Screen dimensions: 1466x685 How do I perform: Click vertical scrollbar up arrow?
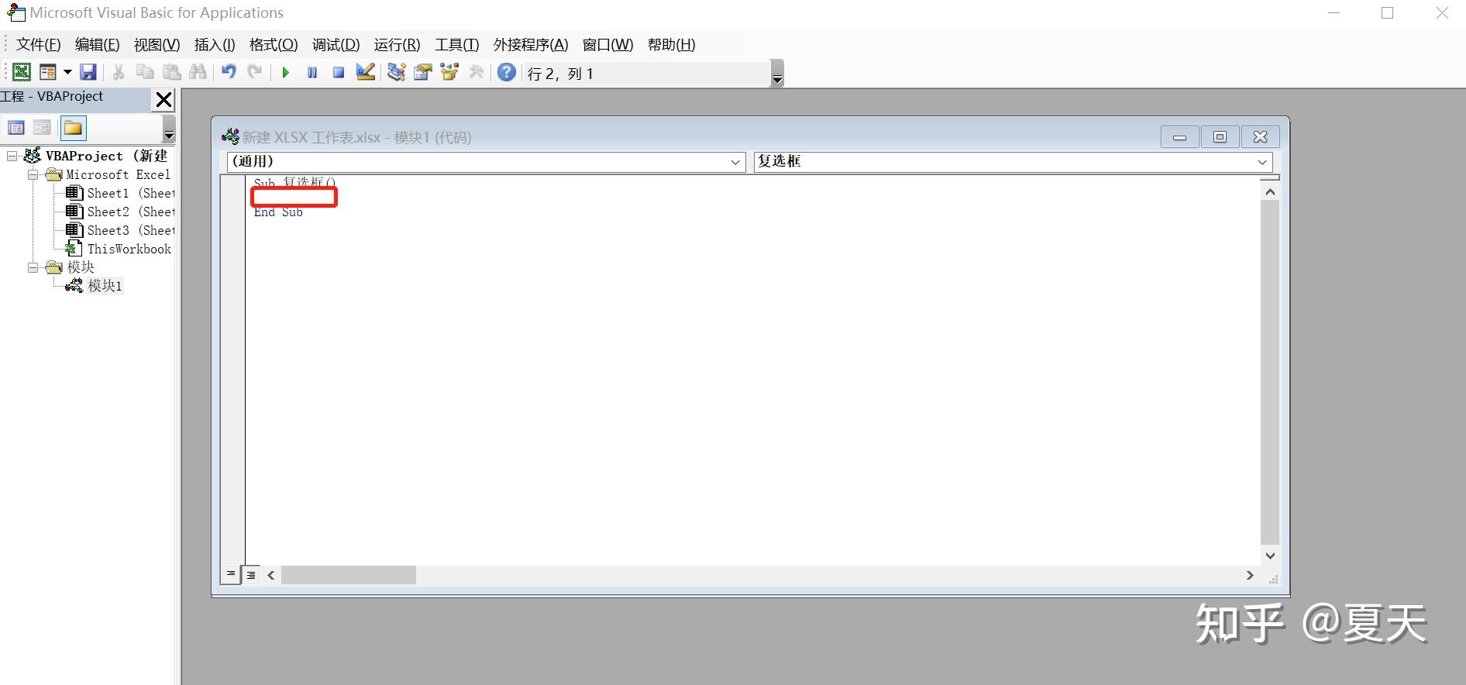pyautogui.click(x=1270, y=191)
